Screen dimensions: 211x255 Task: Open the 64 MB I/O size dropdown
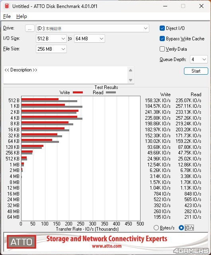pos(89,39)
